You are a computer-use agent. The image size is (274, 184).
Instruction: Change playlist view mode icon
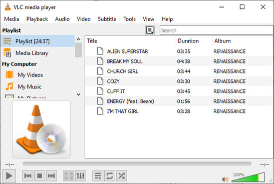(150, 30)
